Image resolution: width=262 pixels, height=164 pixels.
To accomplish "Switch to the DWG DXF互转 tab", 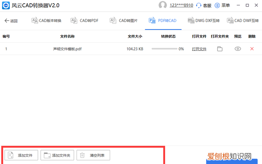I will (204, 20).
